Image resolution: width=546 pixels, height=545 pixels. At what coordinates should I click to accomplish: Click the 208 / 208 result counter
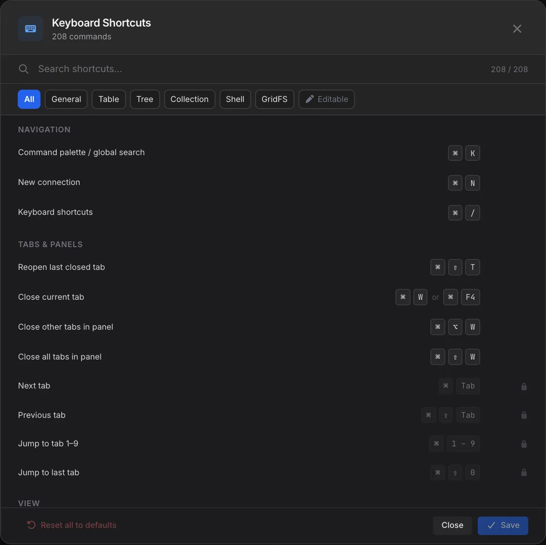[509, 69]
